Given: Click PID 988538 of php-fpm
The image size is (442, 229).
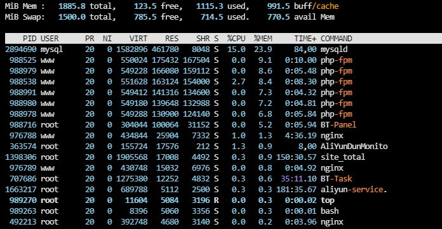Looking at the screenshot, I should (23, 82).
